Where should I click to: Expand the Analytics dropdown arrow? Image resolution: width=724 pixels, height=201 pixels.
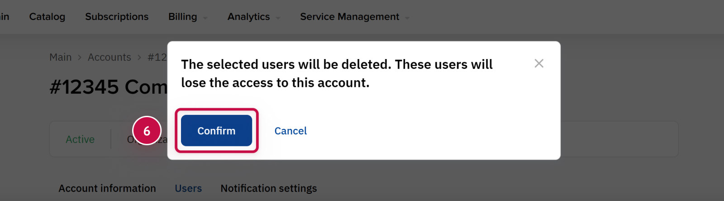pos(278,18)
